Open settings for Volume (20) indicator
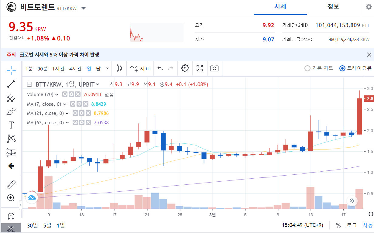Image resolution: width=374 pixels, height=233 pixels. pyautogui.click(x=71, y=94)
